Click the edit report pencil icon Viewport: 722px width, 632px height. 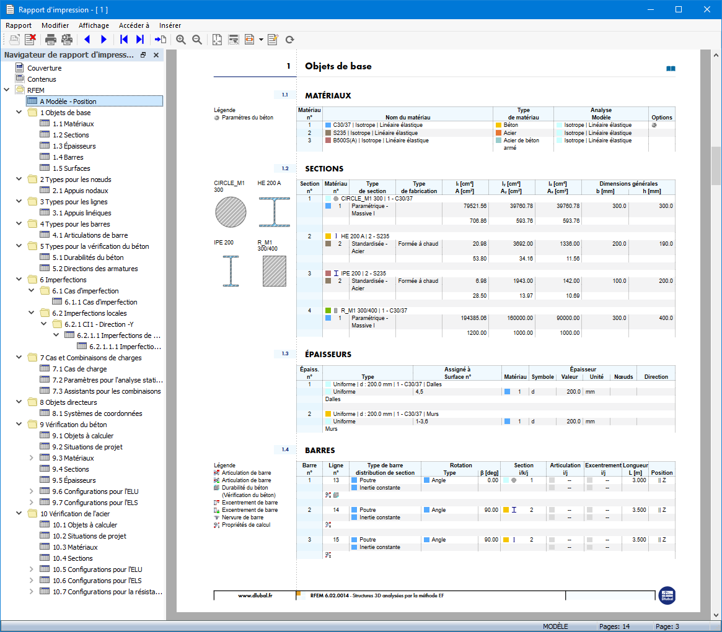(x=273, y=40)
